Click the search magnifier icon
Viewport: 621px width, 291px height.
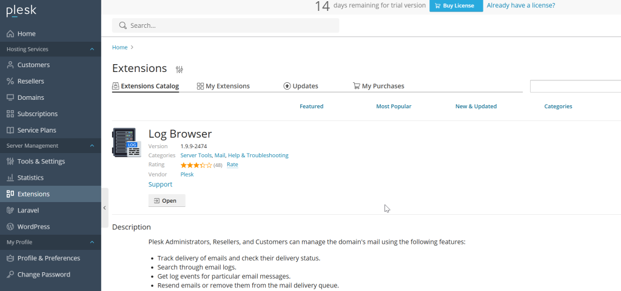123,25
